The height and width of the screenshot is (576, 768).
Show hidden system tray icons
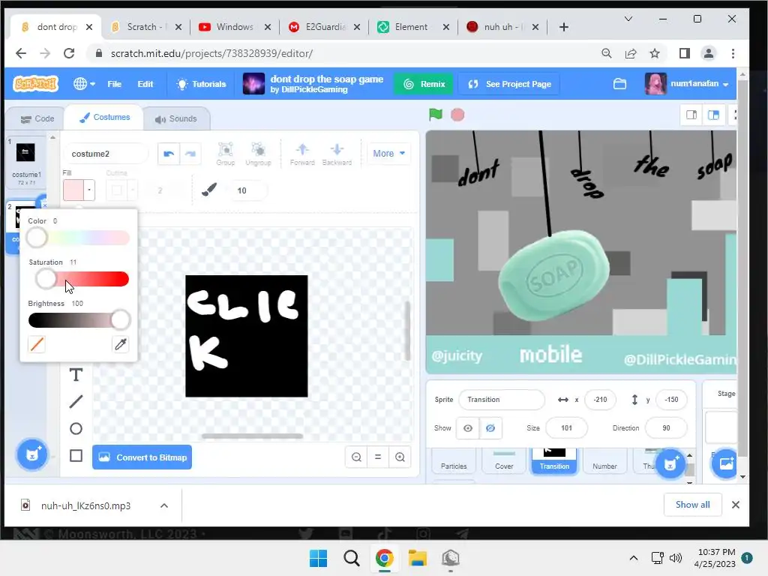tap(633, 558)
